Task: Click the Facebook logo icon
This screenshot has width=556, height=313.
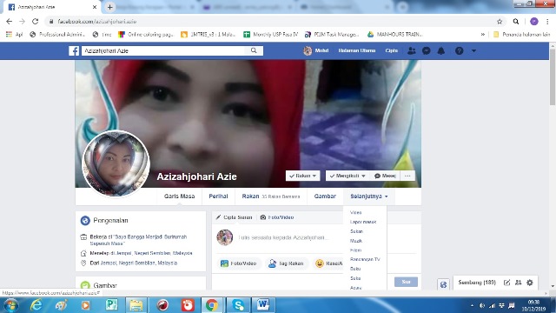Action: pos(74,50)
